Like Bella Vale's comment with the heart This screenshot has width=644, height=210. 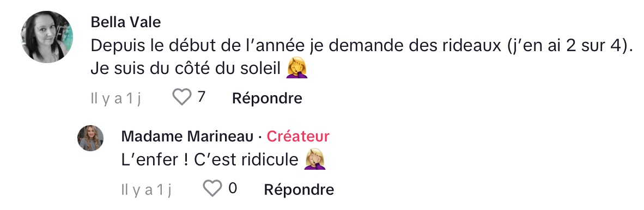click(x=181, y=97)
